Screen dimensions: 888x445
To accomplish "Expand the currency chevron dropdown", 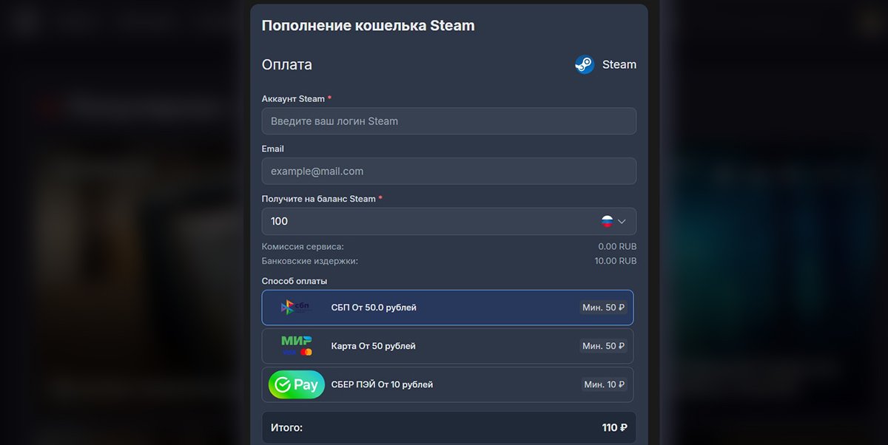I will [x=622, y=221].
